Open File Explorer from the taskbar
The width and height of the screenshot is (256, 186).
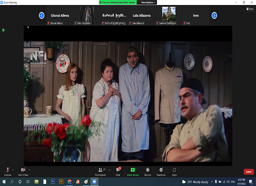click(36, 182)
